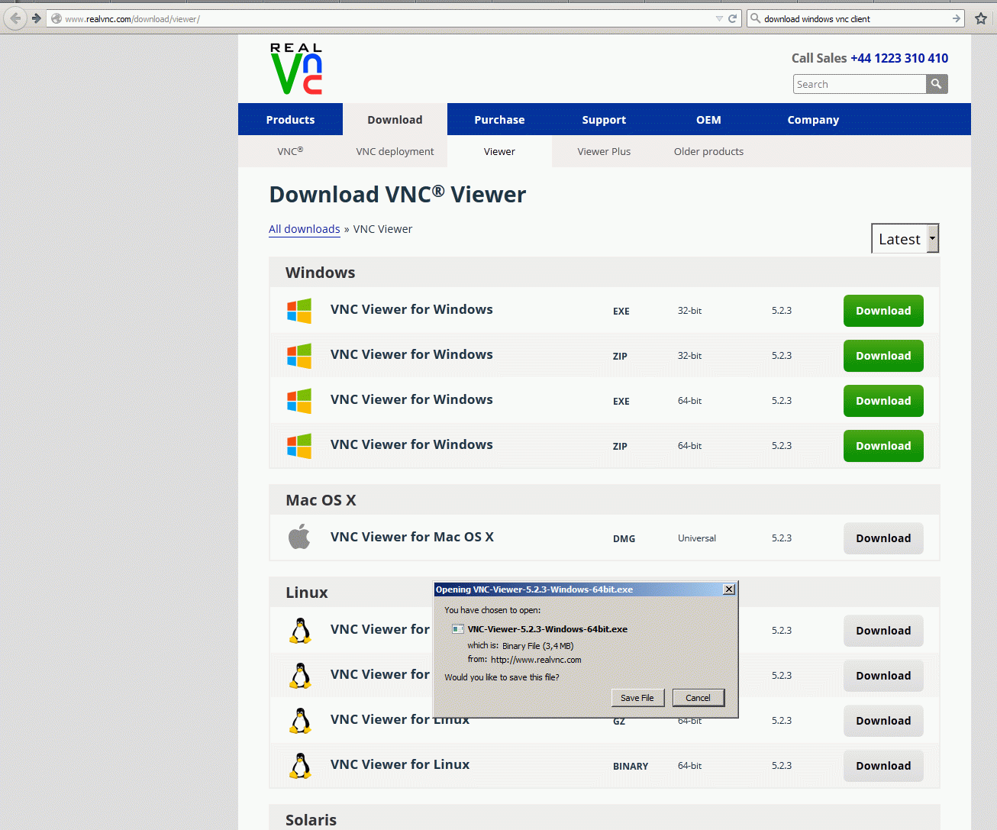Click the 'Universal' architecture label

point(697,538)
